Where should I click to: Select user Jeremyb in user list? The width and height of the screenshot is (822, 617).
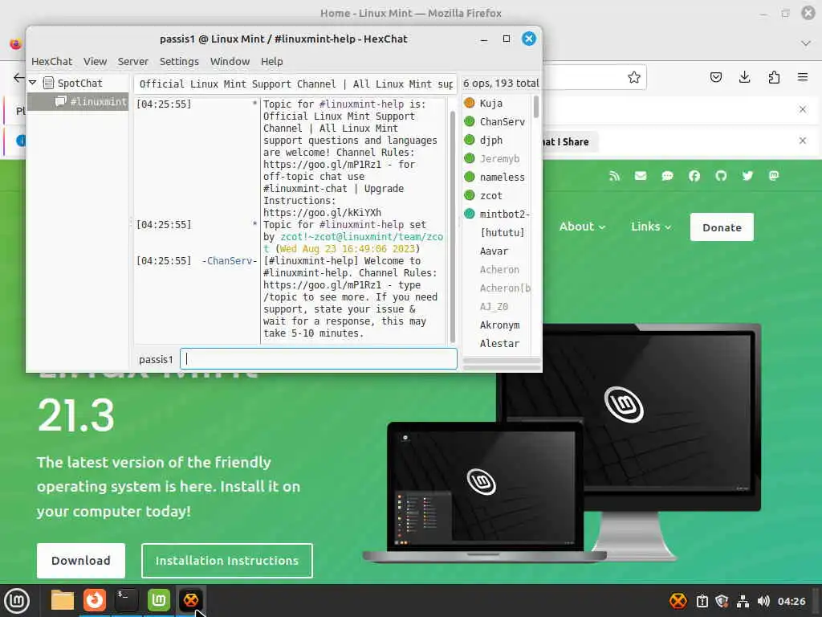pyautogui.click(x=499, y=158)
